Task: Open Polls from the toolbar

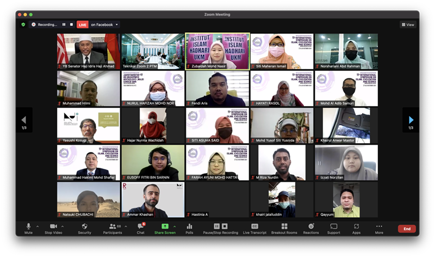Action: pos(189,227)
